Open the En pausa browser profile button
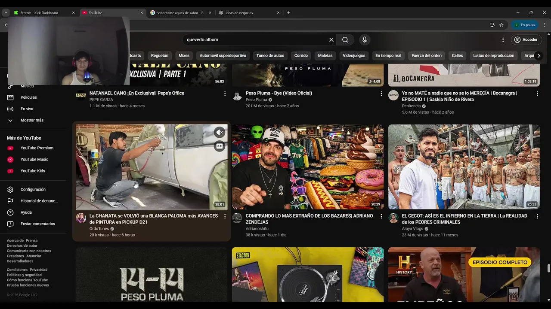This screenshot has height=309, width=551. tap(524, 25)
